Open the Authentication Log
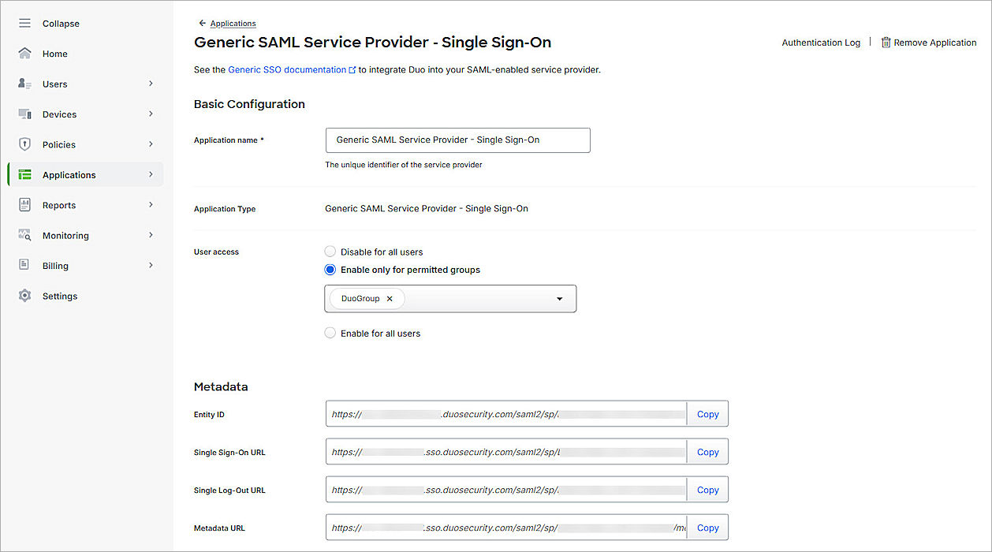Image resolution: width=992 pixels, height=552 pixels. click(821, 42)
